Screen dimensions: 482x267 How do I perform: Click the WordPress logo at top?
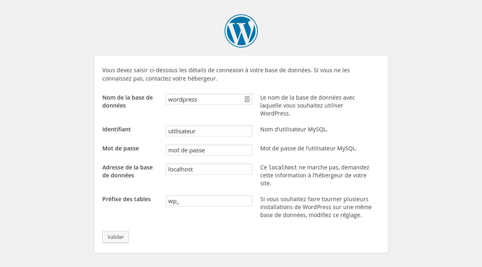coord(241,31)
